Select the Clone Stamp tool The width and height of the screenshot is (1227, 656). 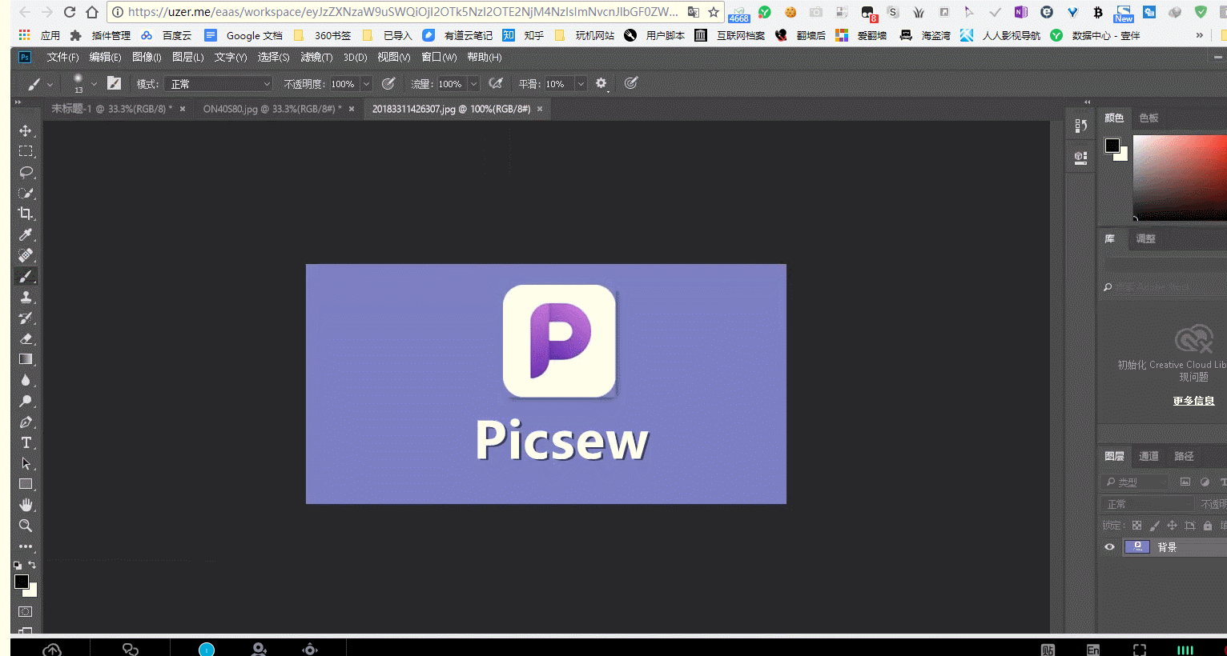pos(26,297)
